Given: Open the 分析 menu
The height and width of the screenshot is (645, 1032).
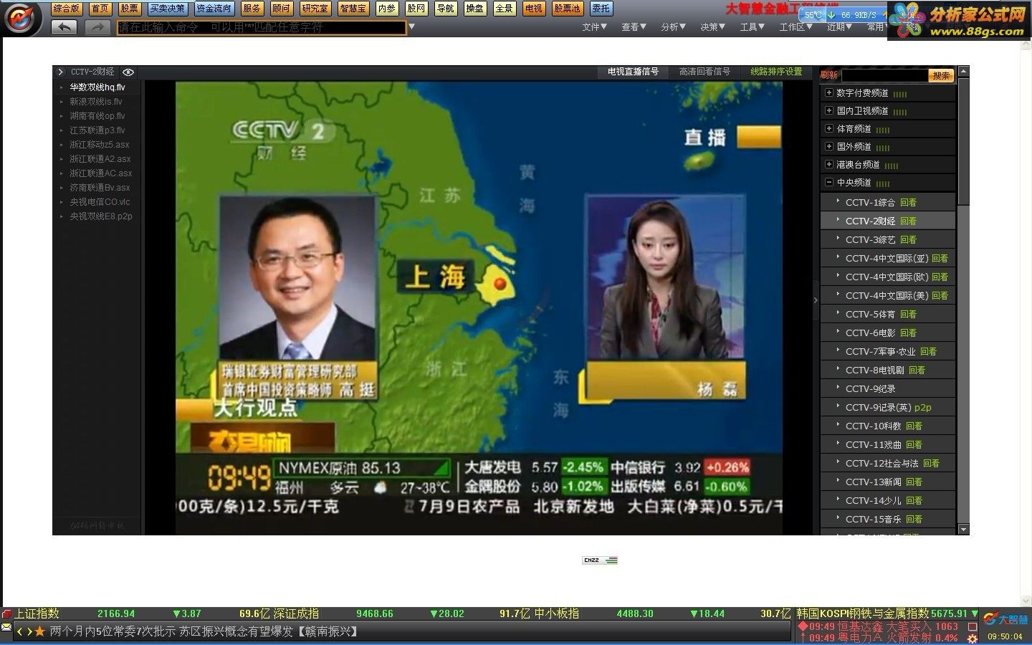Looking at the screenshot, I should pyautogui.click(x=674, y=27).
